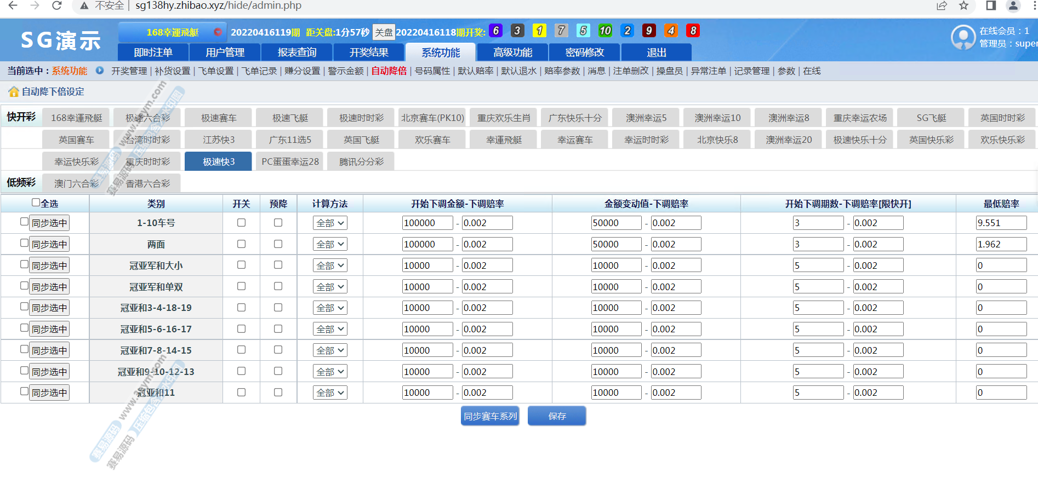The width and height of the screenshot is (1038, 502).
Task: Click the purple number 6 result ball
Action: [x=495, y=31]
